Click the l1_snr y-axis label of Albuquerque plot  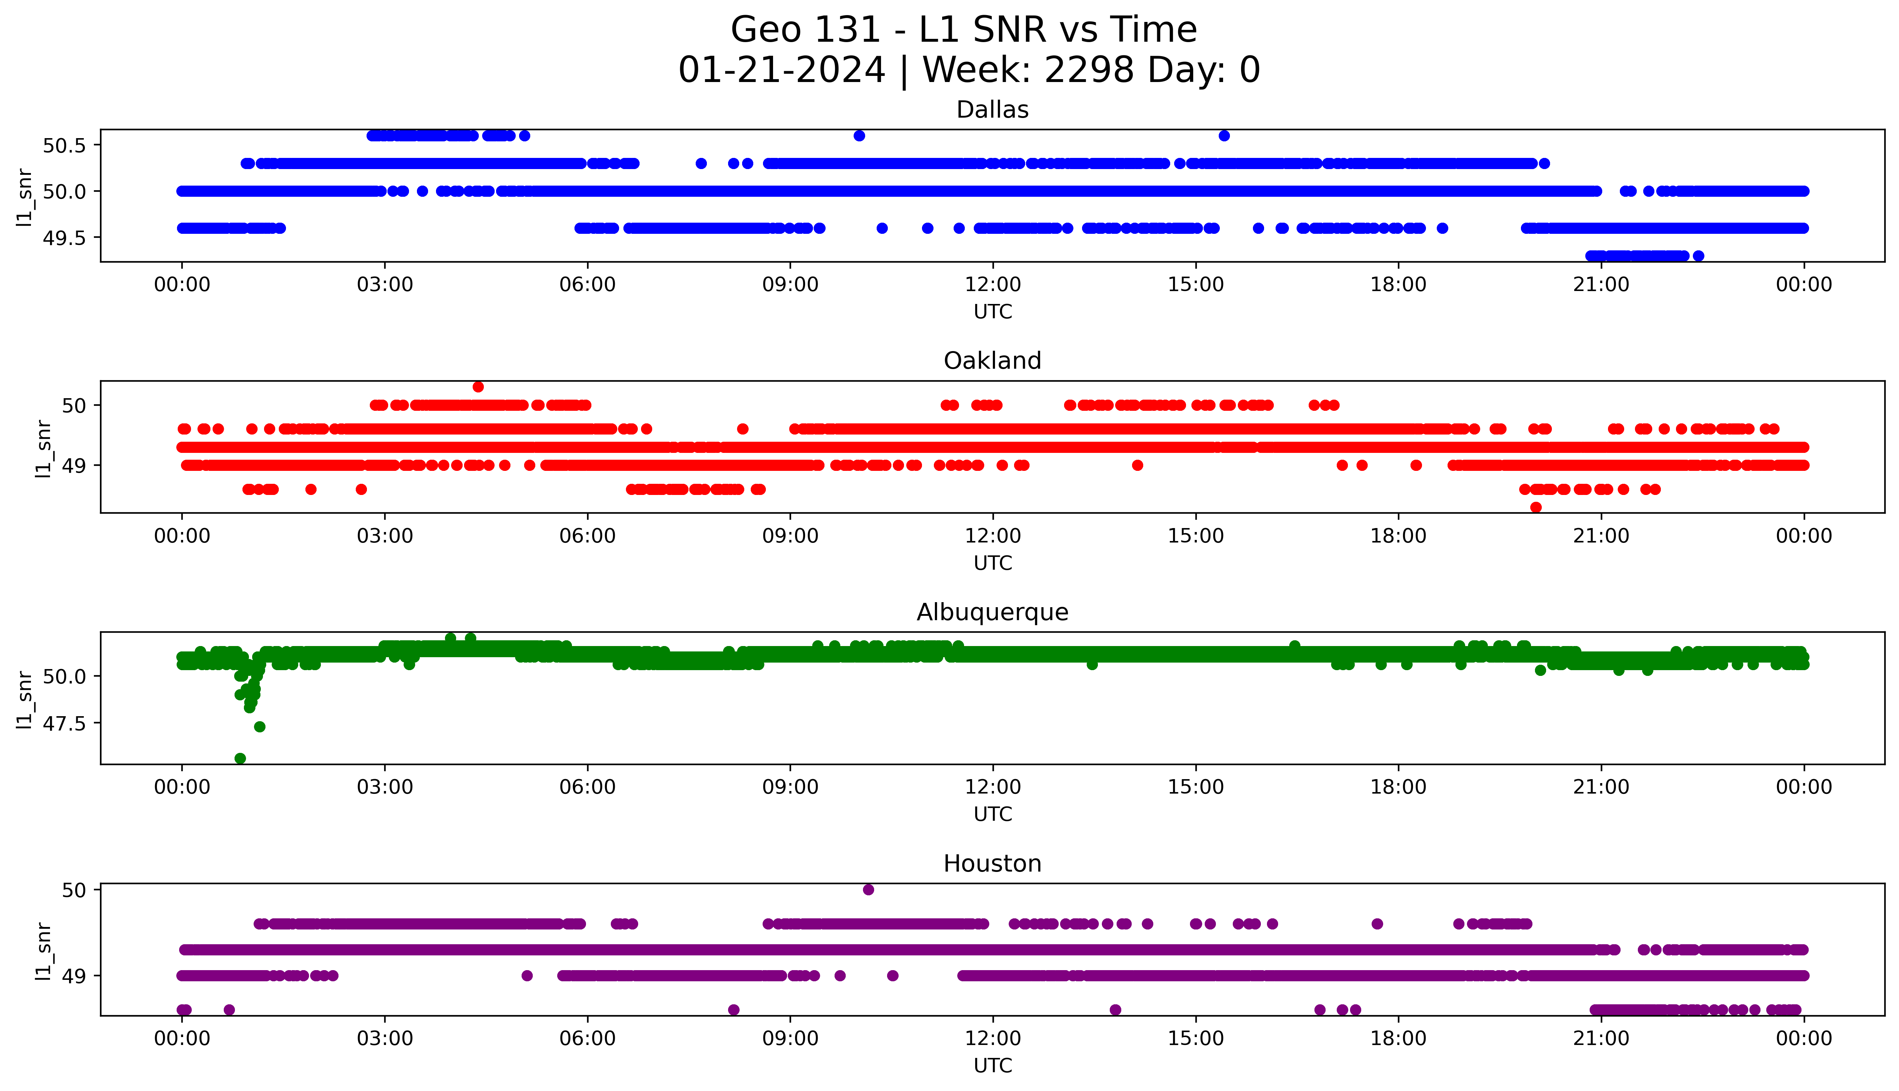point(25,699)
